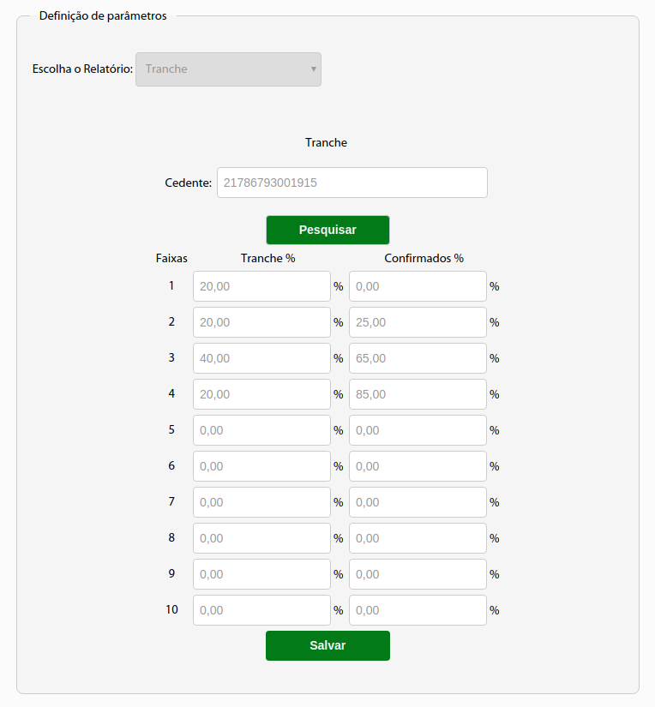
Task: Click the Confirmados % field for faixa 5
Action: click(x=418, y=430)
